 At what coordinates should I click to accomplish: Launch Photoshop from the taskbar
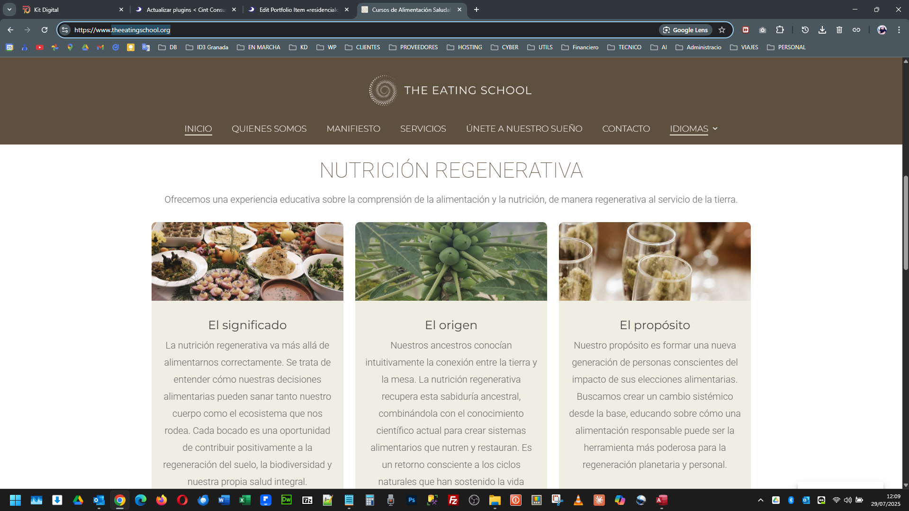pos(411,500)
